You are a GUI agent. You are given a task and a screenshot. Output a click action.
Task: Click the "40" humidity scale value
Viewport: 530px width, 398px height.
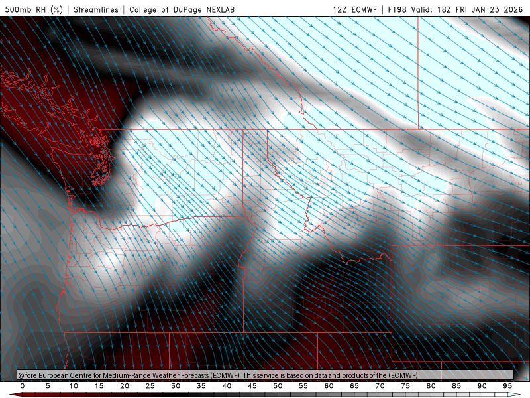pos(227,386)
